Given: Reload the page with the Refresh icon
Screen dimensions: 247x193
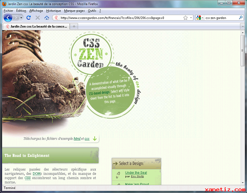Looking at the screenshot, I should 29,18.
